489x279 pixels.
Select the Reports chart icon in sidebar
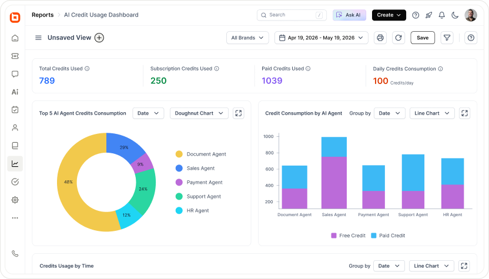[x=15, y=164]
